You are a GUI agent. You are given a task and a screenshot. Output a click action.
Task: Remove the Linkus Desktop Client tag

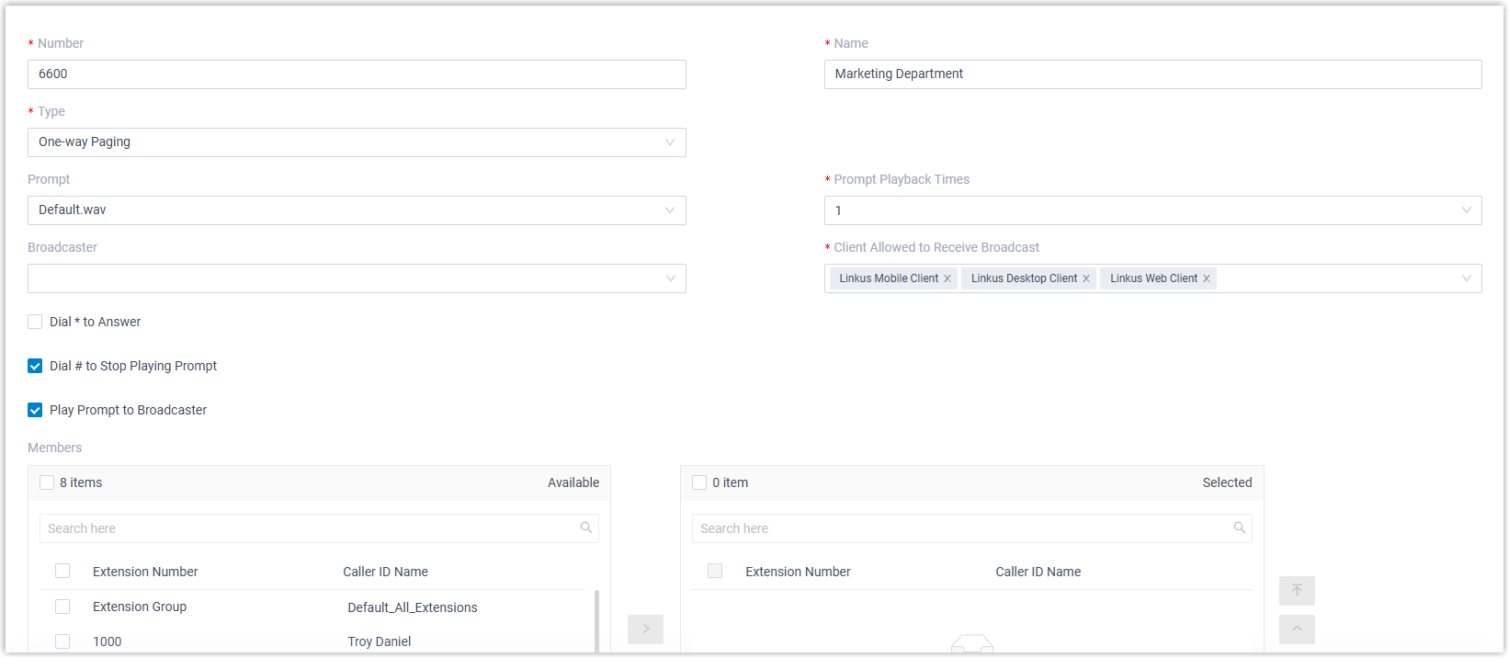1086,278
